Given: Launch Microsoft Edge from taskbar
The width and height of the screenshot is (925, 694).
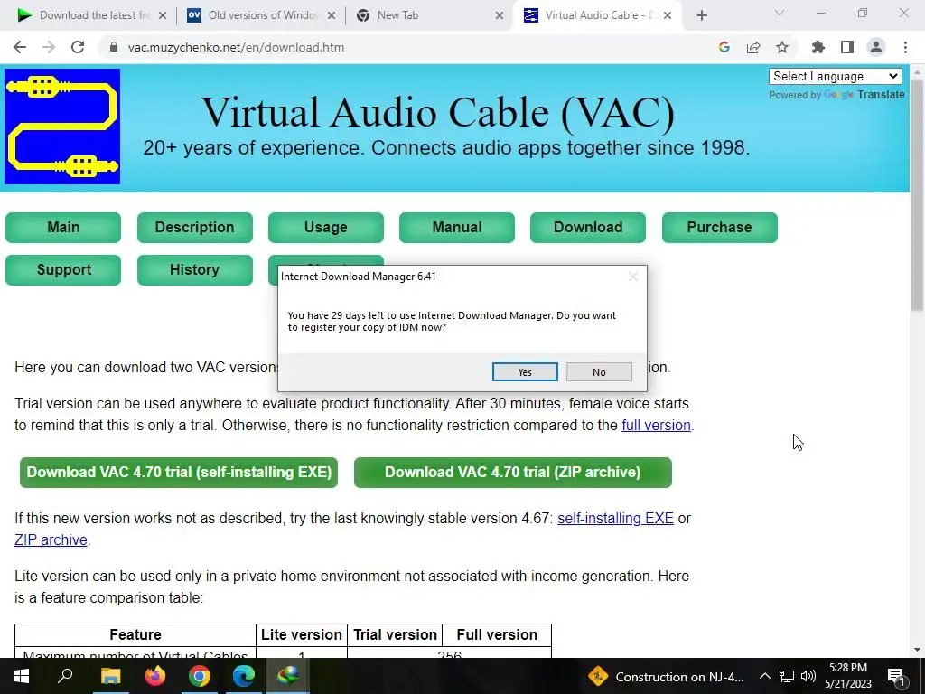Looking at the screenshot, I should pyautogui.click(x=244, y=676).
